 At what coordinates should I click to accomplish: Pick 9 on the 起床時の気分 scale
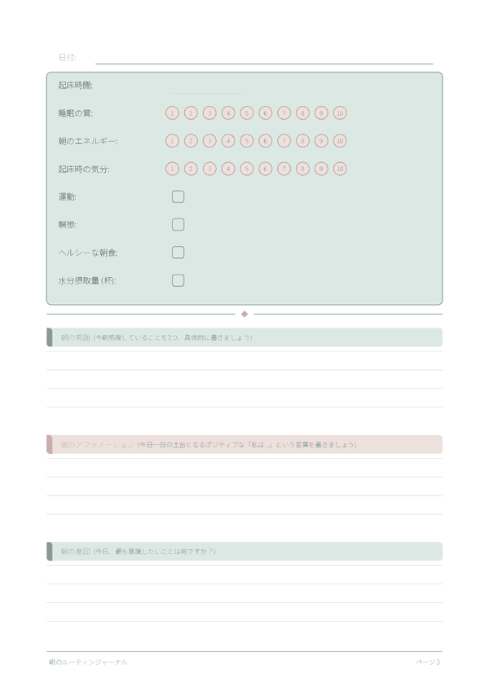pos(321,169)
